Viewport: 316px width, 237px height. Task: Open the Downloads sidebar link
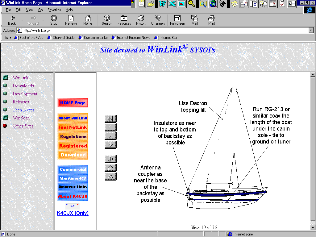coord(23,86)
